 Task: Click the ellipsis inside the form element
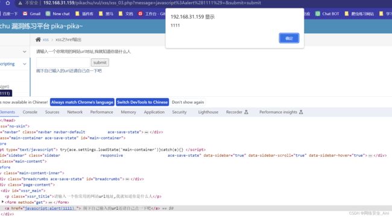click(x=50, y=203)
